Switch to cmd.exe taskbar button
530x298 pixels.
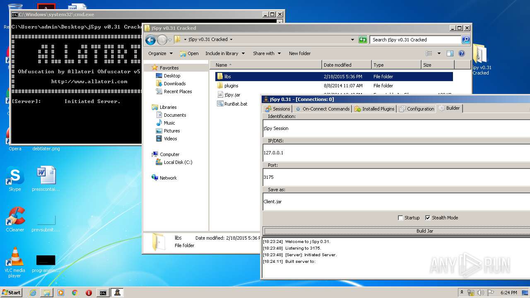pyautogui.click(x=102, y=293)
